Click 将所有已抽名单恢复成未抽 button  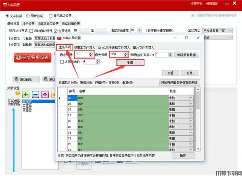(x=179, y=83)
